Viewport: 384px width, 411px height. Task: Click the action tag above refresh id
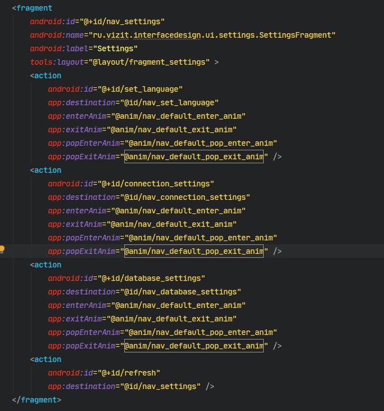[x=46, y=360]
